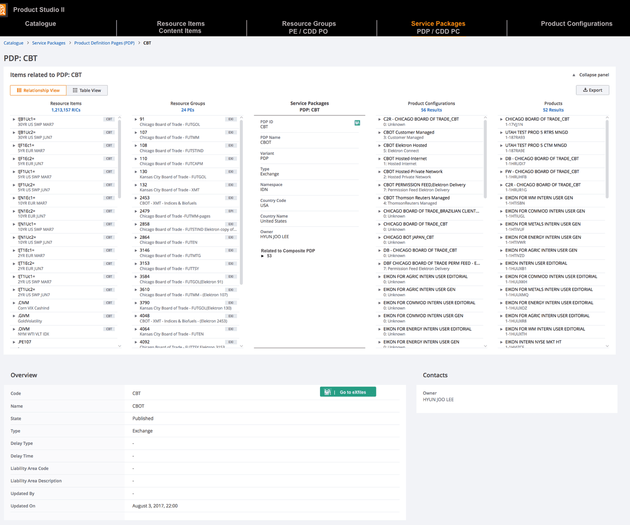
Task: Select EIKON FOR WM INTERN USER EDITORIAL product
Action: click(551, 332)
